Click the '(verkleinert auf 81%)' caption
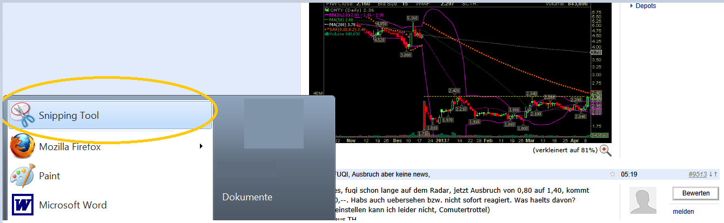Image resolution: width=724 pixels, height=223 pixels. point(564,150)
